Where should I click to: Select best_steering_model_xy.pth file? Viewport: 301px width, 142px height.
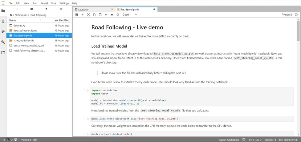pyautogui.click(x=39, y=46)
